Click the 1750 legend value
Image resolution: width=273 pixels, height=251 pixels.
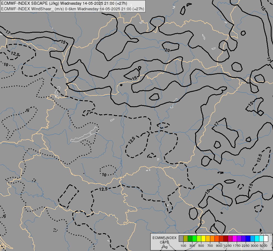click(x=237, y=246)
